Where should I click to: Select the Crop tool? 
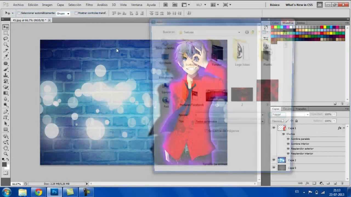click(x=6, y=51)
